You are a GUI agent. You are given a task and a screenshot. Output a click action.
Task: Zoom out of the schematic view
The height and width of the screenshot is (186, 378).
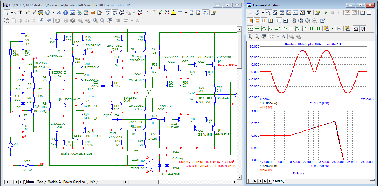point(102,21)
